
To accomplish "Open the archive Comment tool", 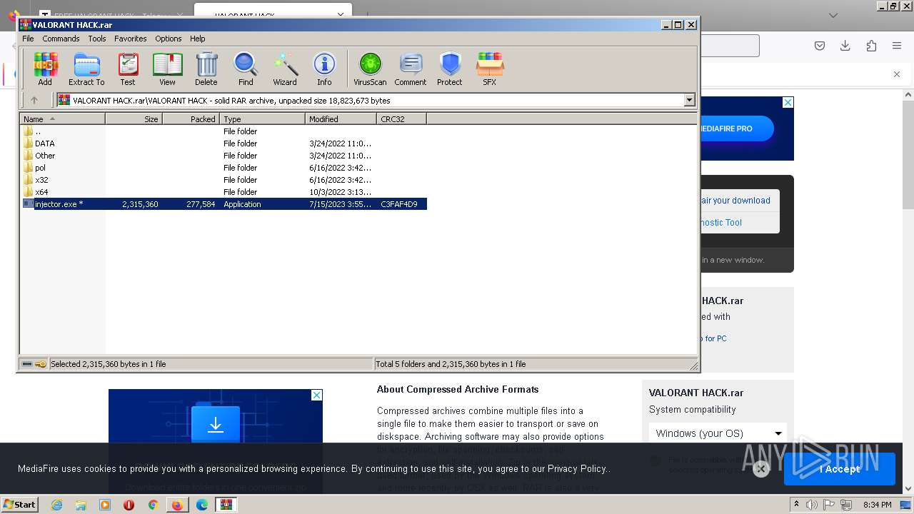I will (411, 69).
